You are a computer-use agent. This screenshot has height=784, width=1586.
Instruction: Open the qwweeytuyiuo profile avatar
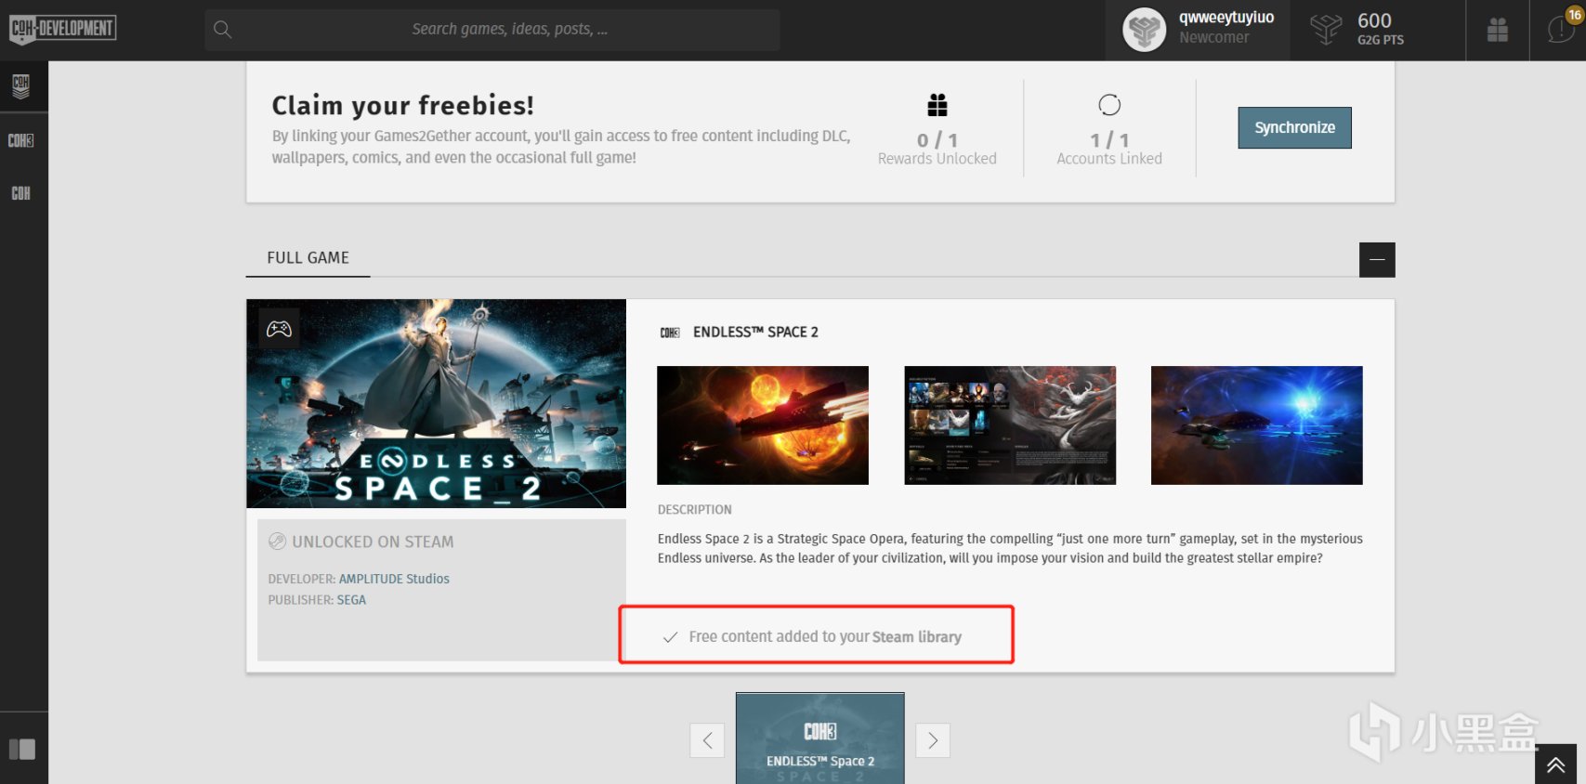[1145, 30]
